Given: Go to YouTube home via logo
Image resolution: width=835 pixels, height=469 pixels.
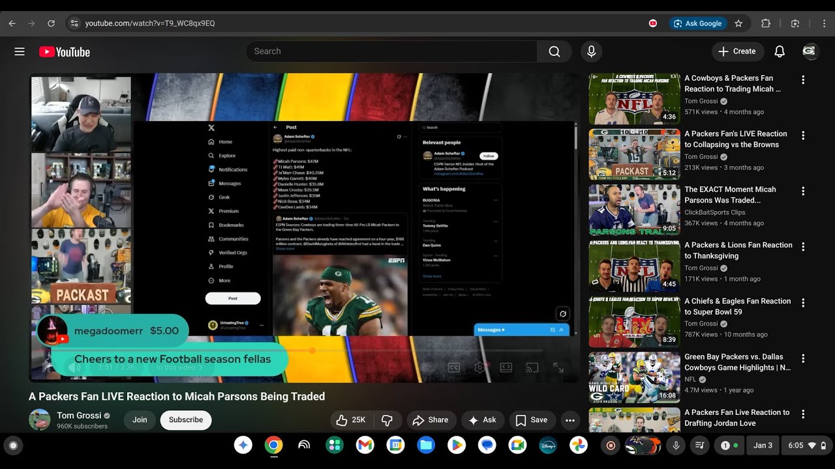Looking at the screenshot, I should click(x=64, y=52).
